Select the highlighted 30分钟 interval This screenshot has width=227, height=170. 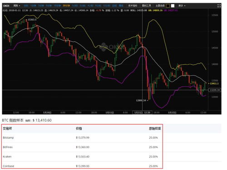pyautogui.click(x=66, y=5)
